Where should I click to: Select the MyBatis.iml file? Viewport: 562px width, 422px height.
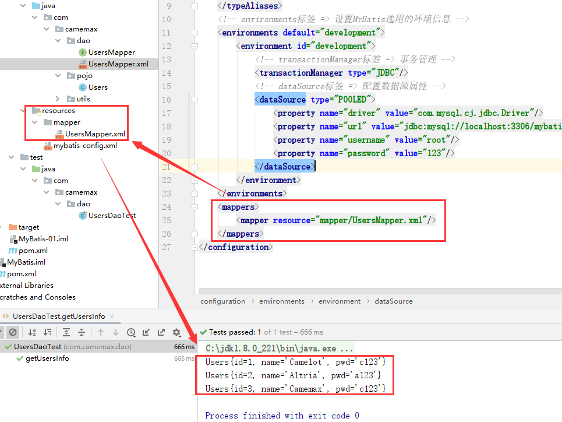(26, 262)
